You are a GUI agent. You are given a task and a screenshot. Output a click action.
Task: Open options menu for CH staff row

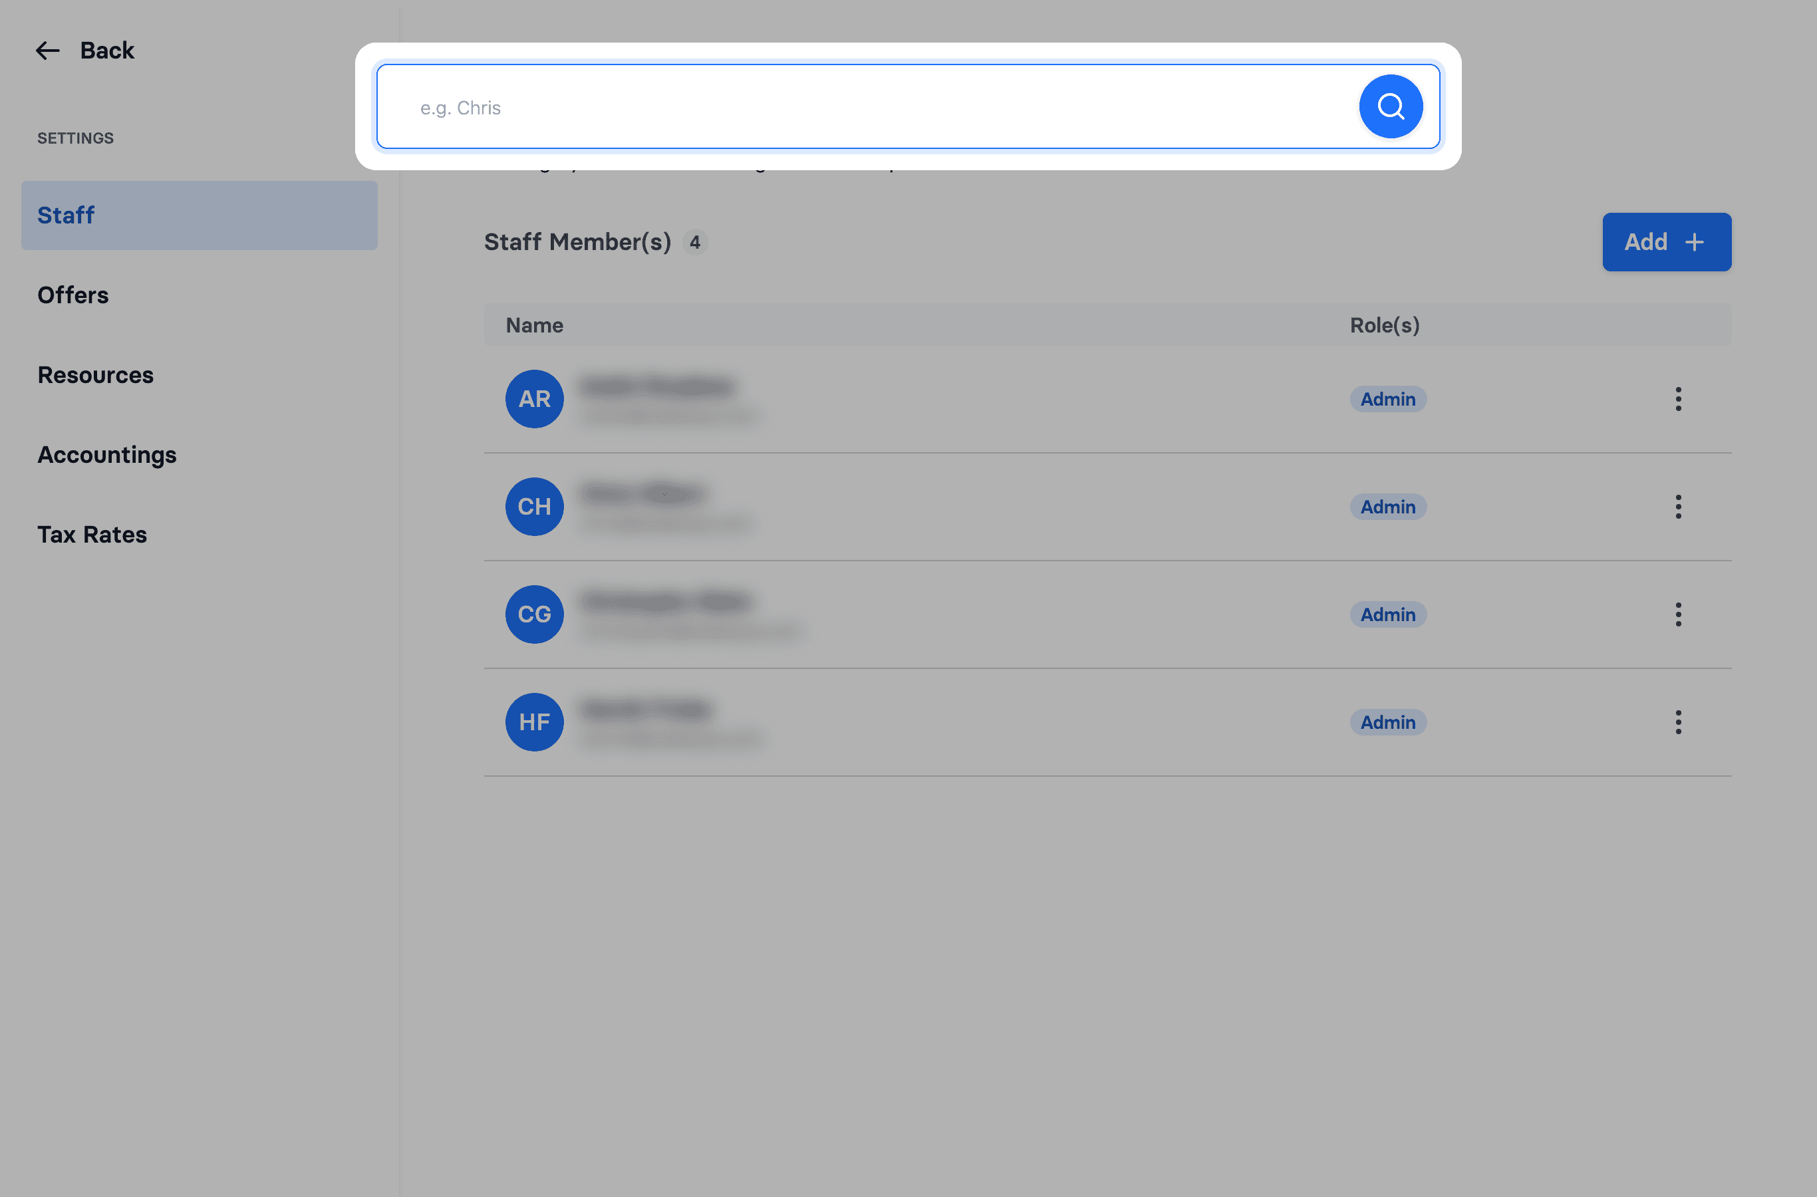1678,507
